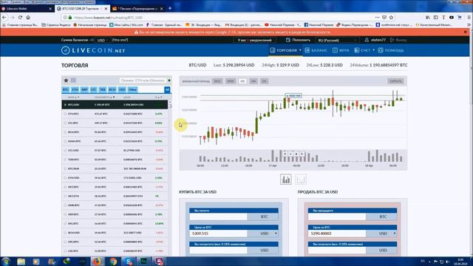The width and height of the screenshot is (473, 266).
Task: Select the BCH/BTC pair radio button
Action: [x=65, y=132]
